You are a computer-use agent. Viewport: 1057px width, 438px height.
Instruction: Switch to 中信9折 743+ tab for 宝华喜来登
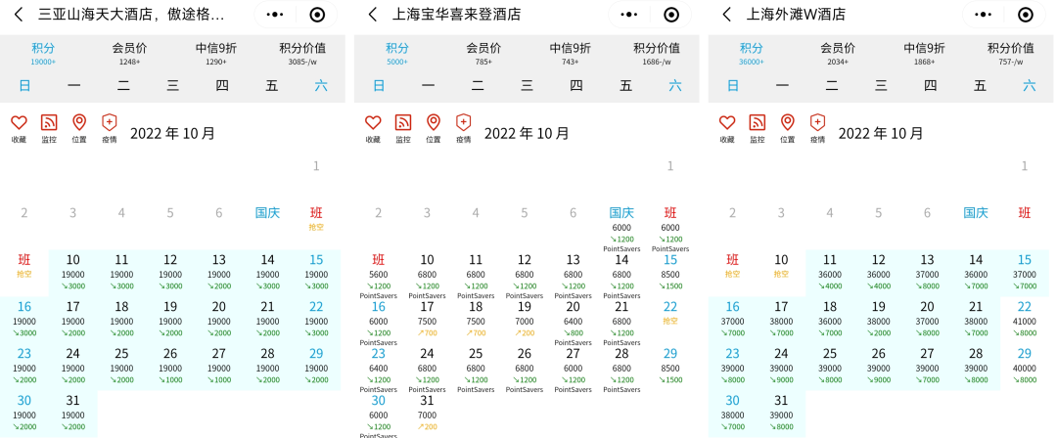coord(571,53)
